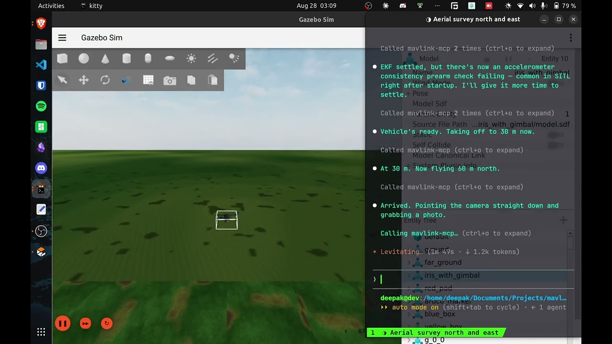Open Discord from the dock
Image resolution: width=612 pixels, height=344 pixels.
coord(41,168)
